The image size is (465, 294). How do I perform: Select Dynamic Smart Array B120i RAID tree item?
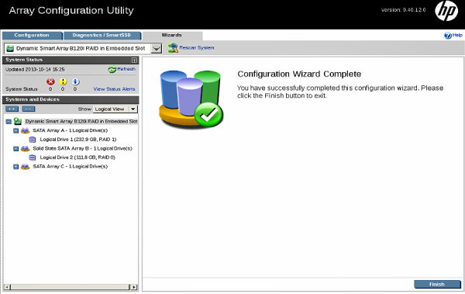pos(81,122)
